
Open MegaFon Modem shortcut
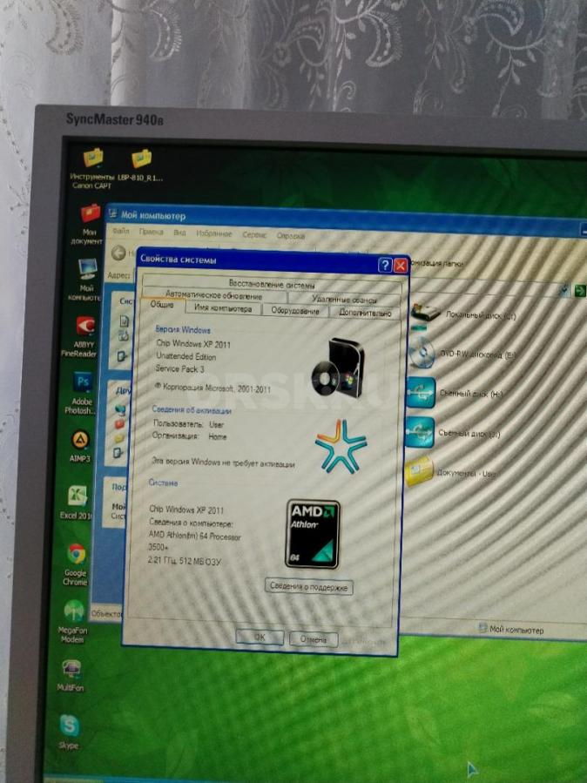(x=74, y=611)
